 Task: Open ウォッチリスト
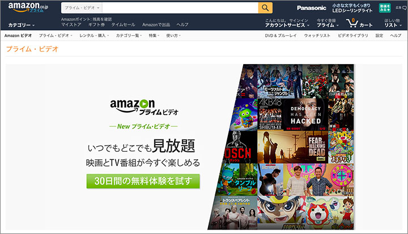(x=317, y=35)
